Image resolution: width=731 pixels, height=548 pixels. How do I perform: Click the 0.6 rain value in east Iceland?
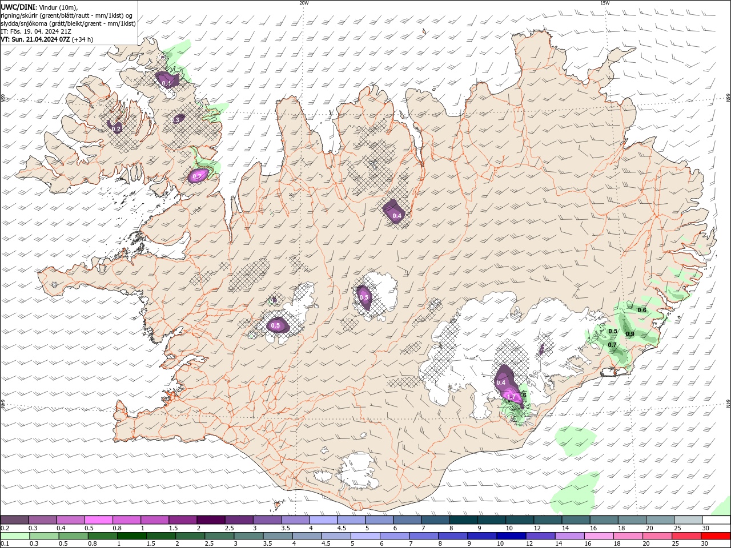tap(642, 310)
